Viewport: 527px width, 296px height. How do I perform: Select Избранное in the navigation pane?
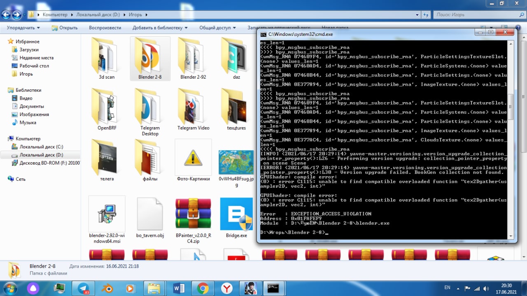point(28,42)
